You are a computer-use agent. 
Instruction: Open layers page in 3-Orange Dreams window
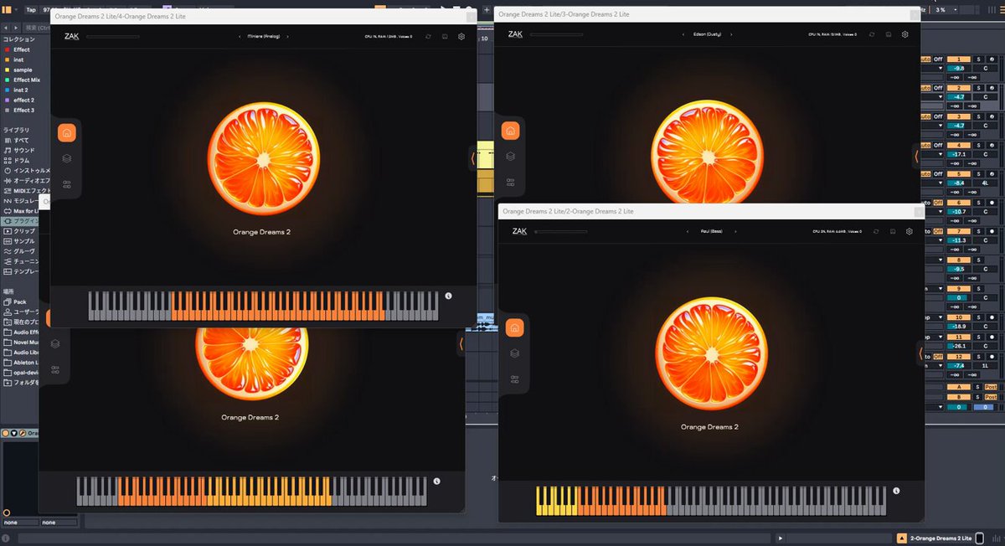[x=511, y=157]
